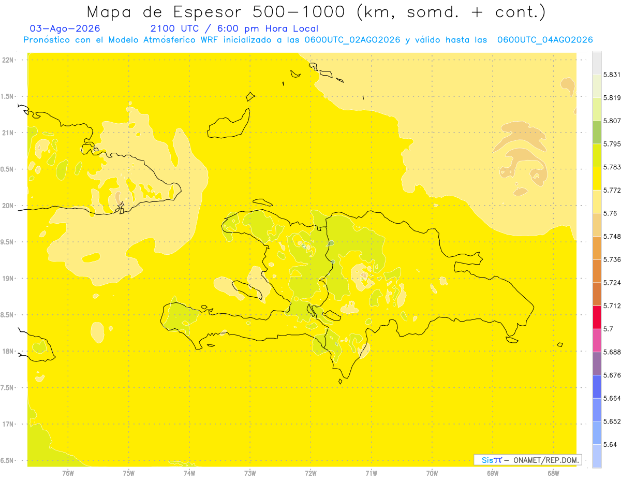Click the 70W longitude label
Screen dimensions: 621x480
coord(432,473)
